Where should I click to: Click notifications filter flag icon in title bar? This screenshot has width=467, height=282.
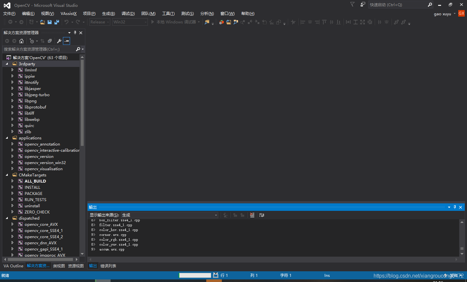352,5
